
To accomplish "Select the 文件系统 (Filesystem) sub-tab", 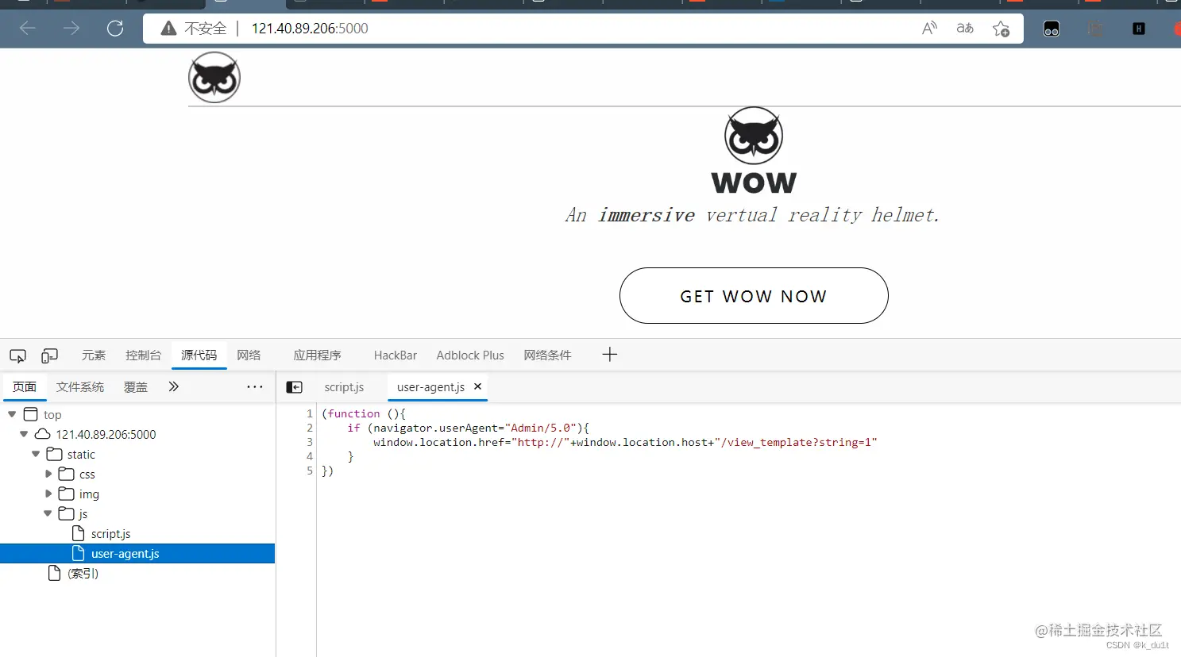I will click(80, 387).
